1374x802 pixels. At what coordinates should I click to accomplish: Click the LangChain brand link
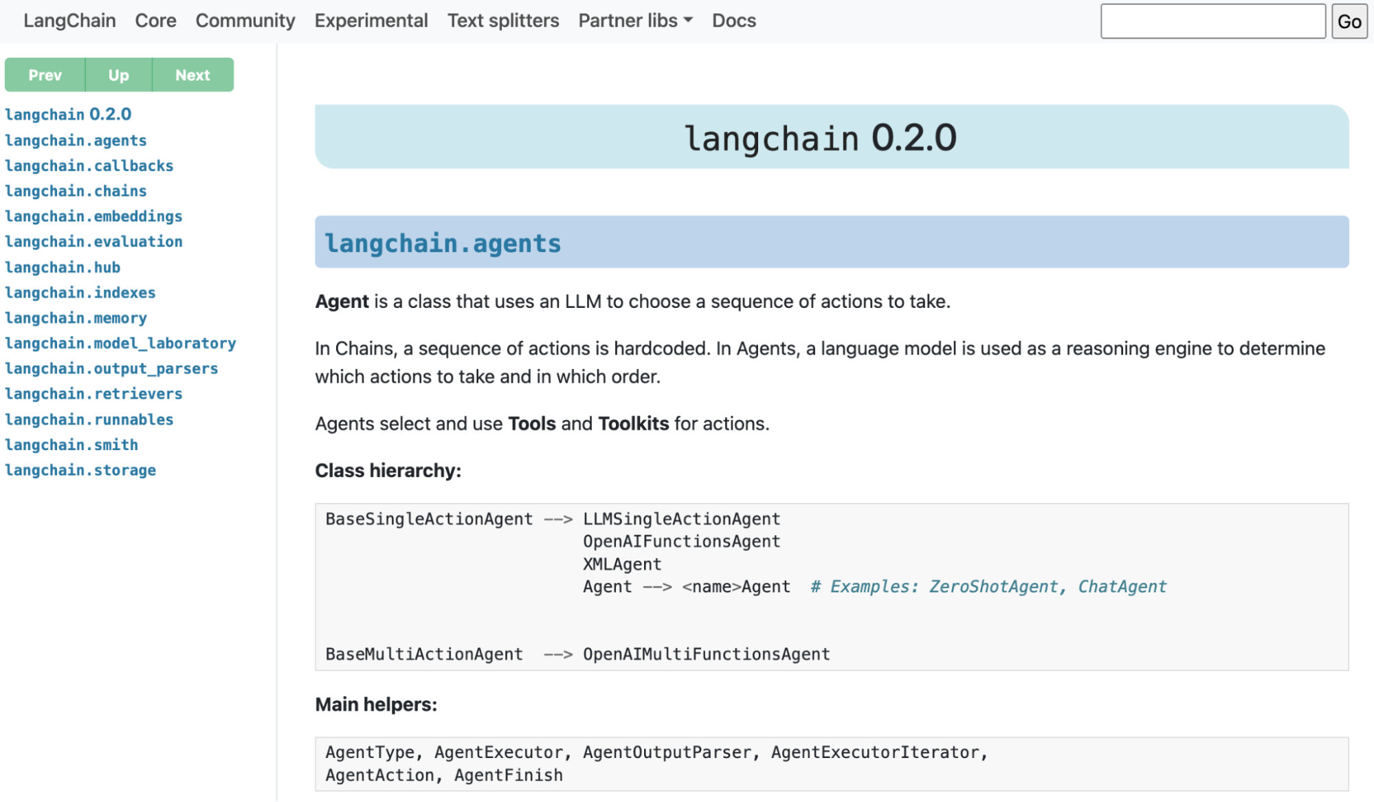coord(69,21)
